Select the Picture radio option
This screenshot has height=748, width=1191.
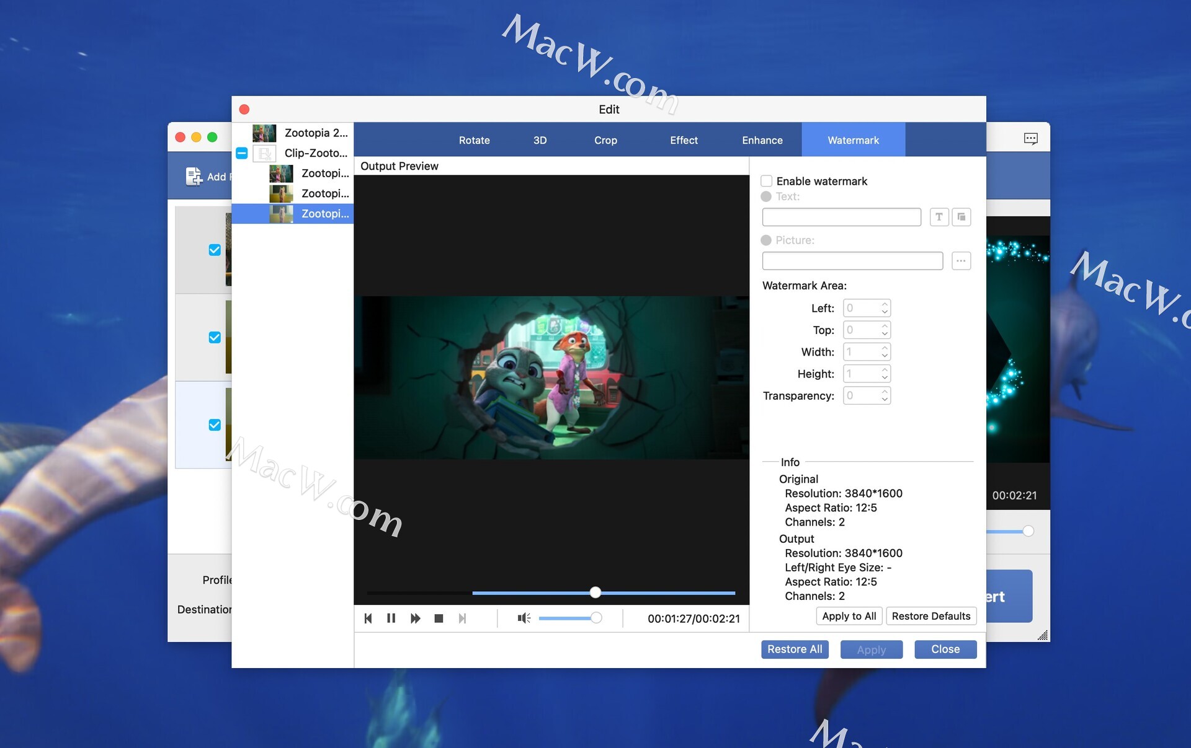[x=766, y=240]
